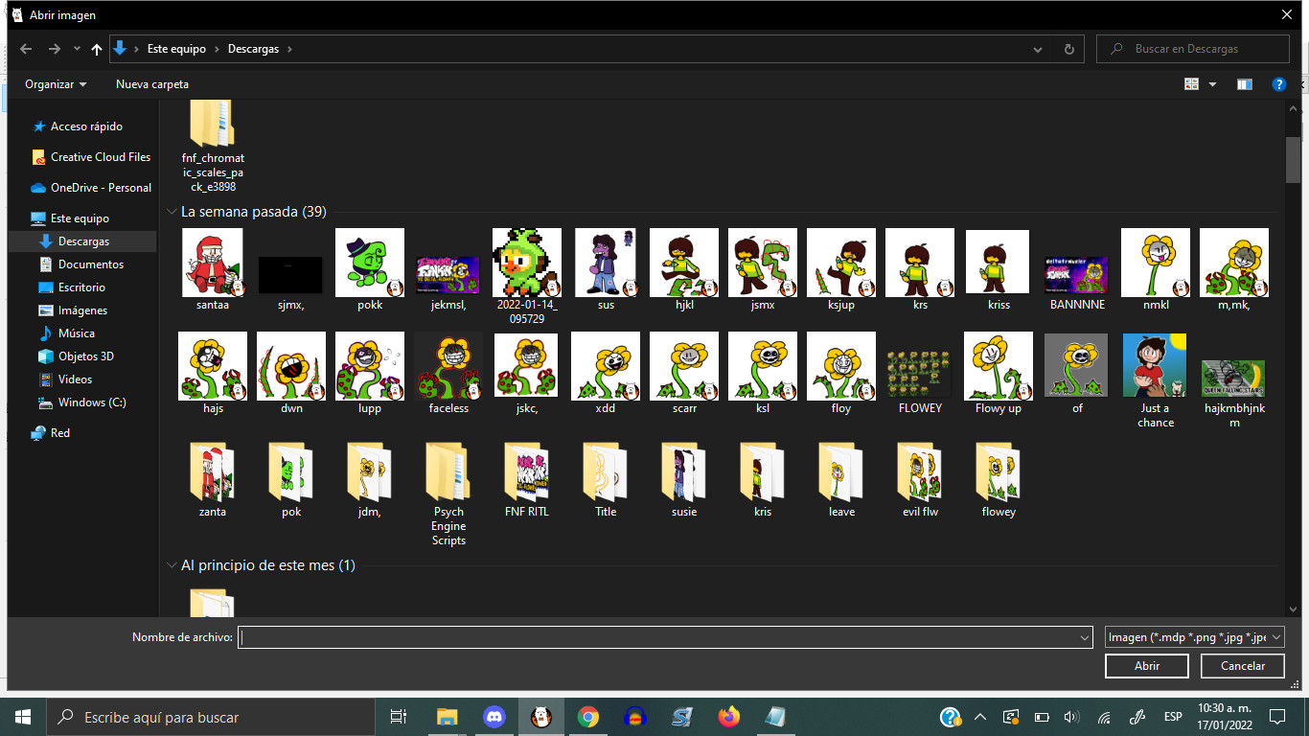Open Discord from the taskbar
The height and width of the screenshot is (736, 1309).
point(494,717)
